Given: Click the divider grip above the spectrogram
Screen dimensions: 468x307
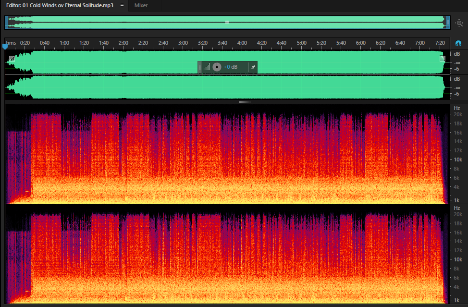Looking at the screenshot, I should 245,102.
